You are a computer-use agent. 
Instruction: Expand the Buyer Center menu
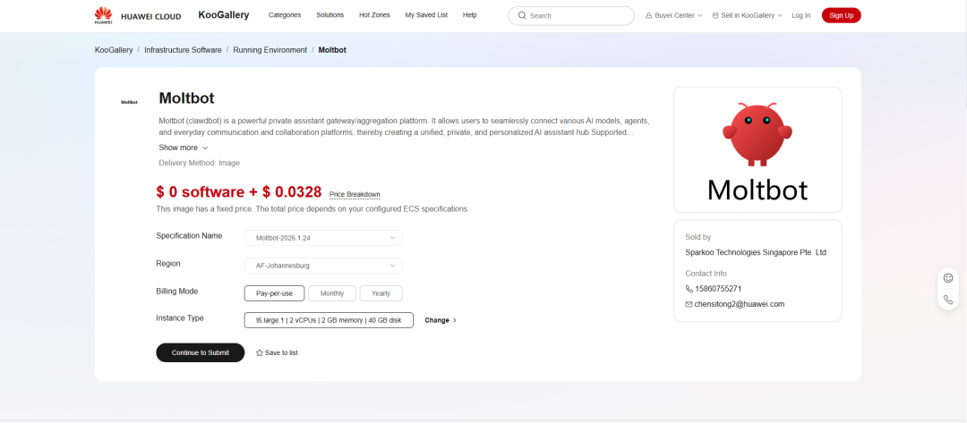point(674,15)
